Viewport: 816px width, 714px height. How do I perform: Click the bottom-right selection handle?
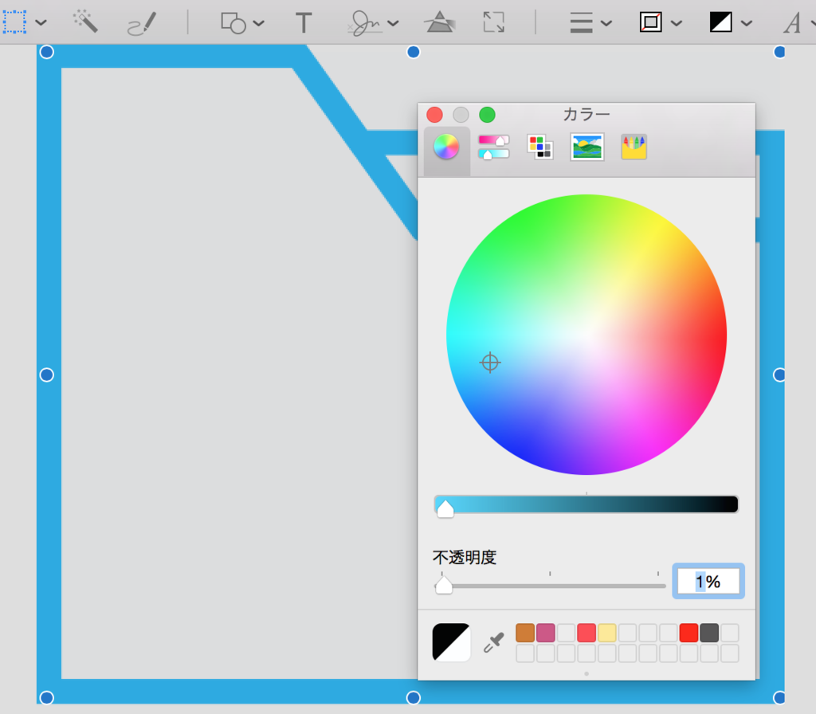pyautogui.click(x=779, y=697)
